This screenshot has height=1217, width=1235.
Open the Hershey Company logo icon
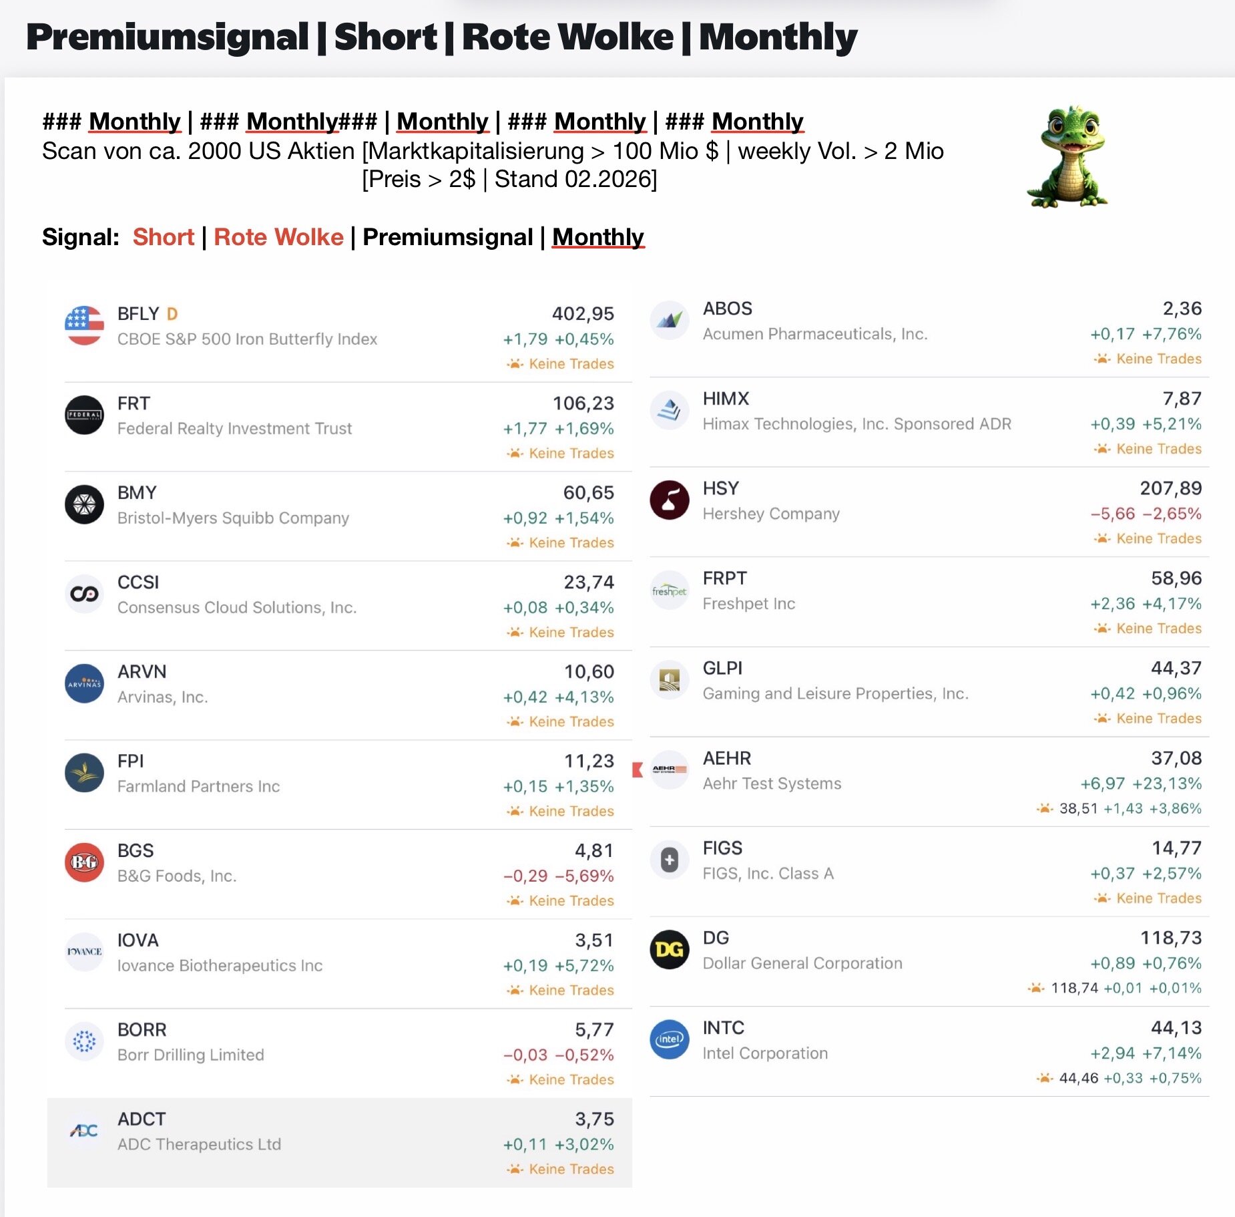point(669,500)
